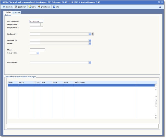Click the Menge input field
The width and height of the screenshot is (166, 138).
[x=37, y=50]
